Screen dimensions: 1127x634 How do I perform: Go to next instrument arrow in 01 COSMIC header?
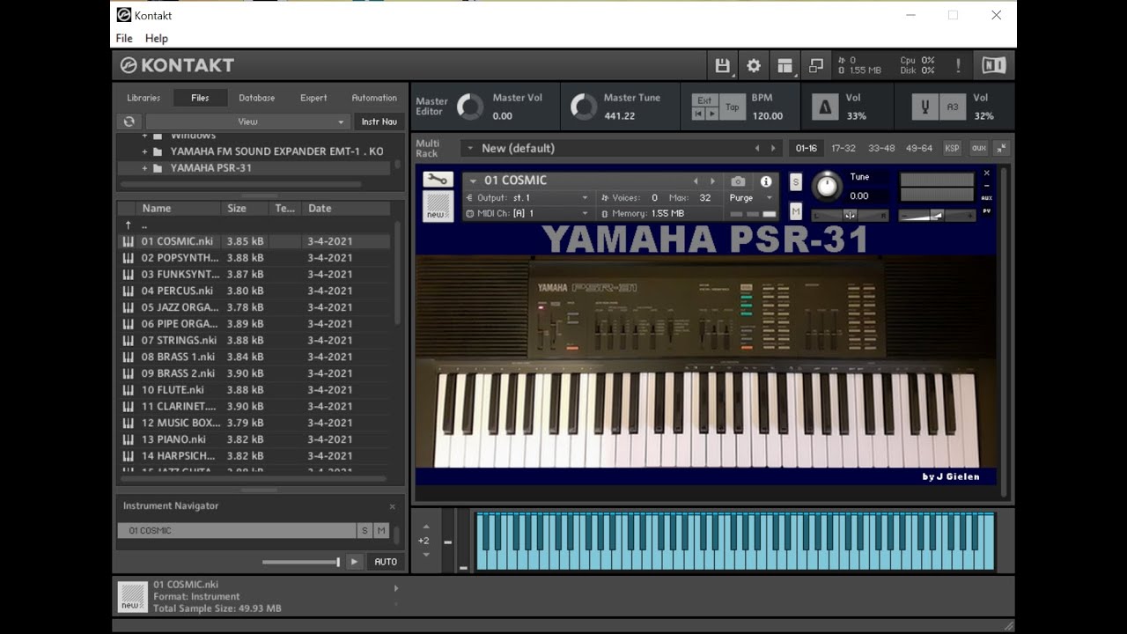pyautogui.click(x=713, y=181)
